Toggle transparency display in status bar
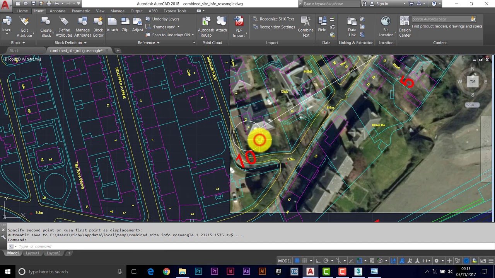 [x=372, y=261]
